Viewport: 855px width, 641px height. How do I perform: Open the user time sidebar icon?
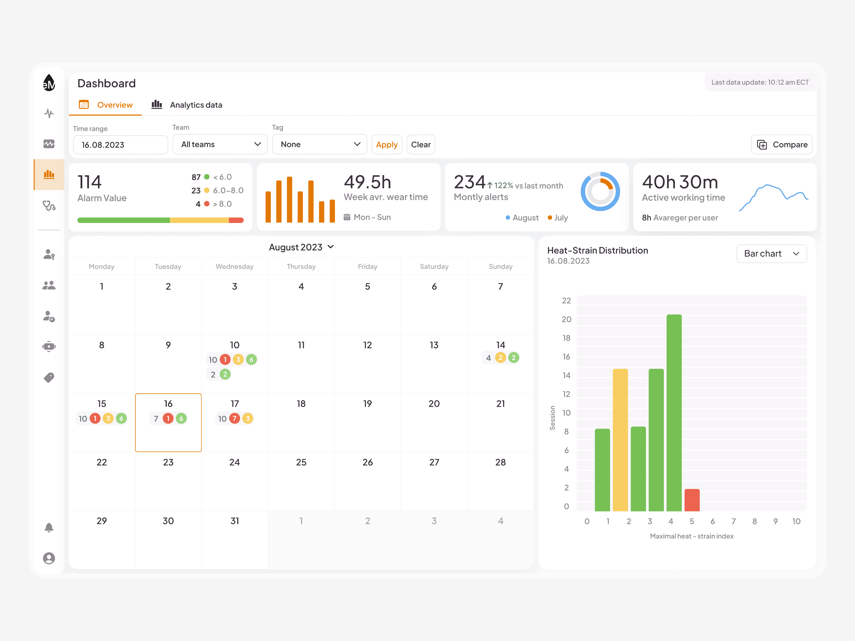pos(49,316)
